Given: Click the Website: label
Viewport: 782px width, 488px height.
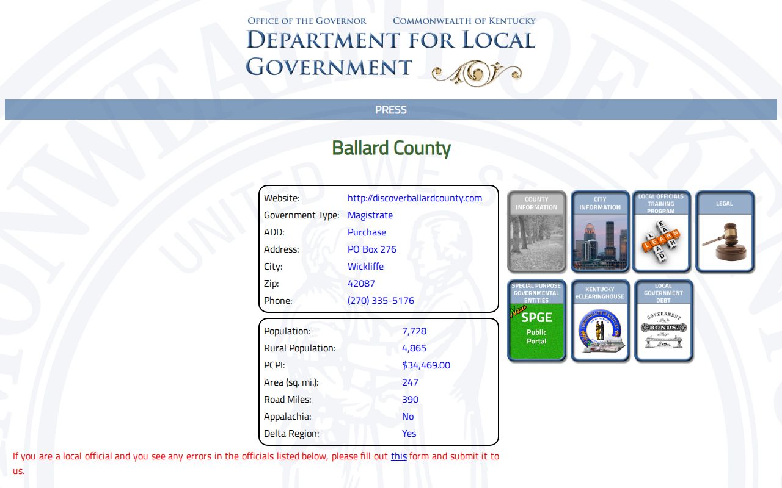Looking at the screenshot, I should (282, 198).
